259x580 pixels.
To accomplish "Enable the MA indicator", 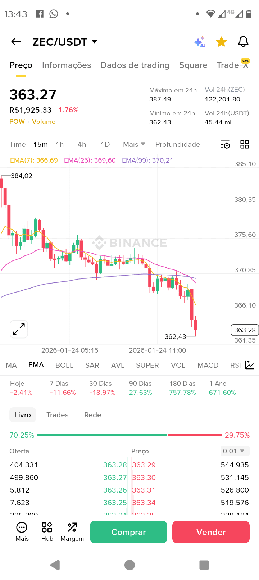I will pos(11,365).
